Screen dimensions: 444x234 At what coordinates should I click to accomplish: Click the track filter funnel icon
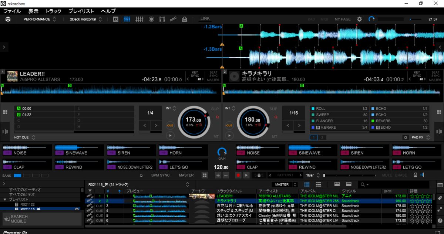90,191
